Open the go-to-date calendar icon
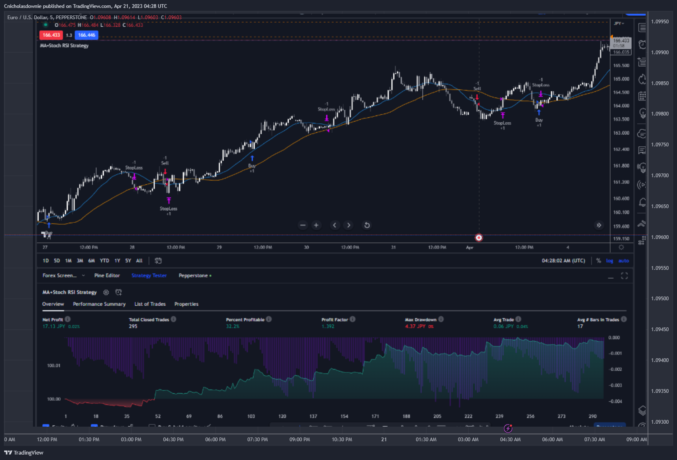677x460 pixels. (158, 261)
